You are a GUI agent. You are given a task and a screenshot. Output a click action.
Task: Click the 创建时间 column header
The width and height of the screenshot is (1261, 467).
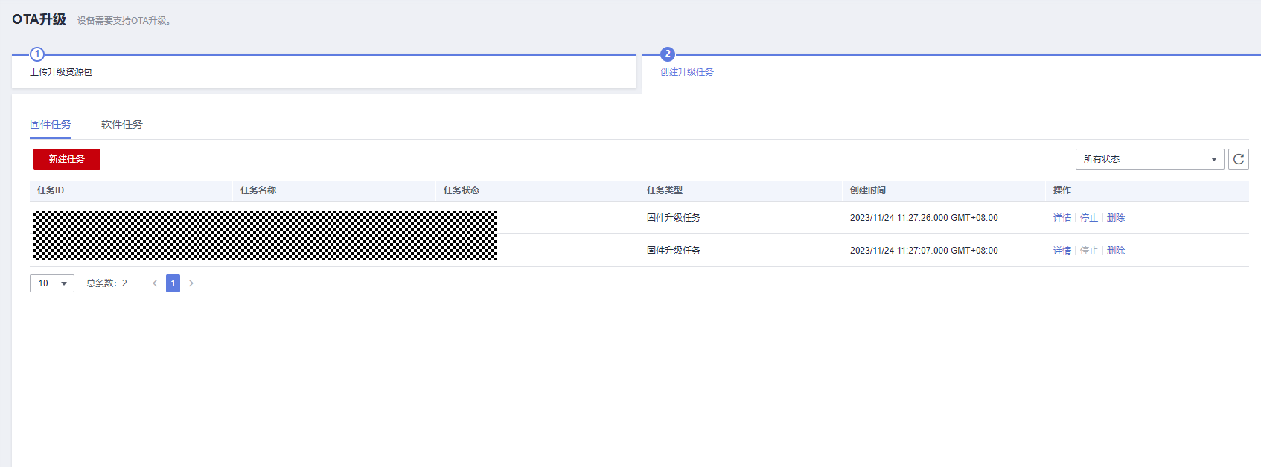868,190
